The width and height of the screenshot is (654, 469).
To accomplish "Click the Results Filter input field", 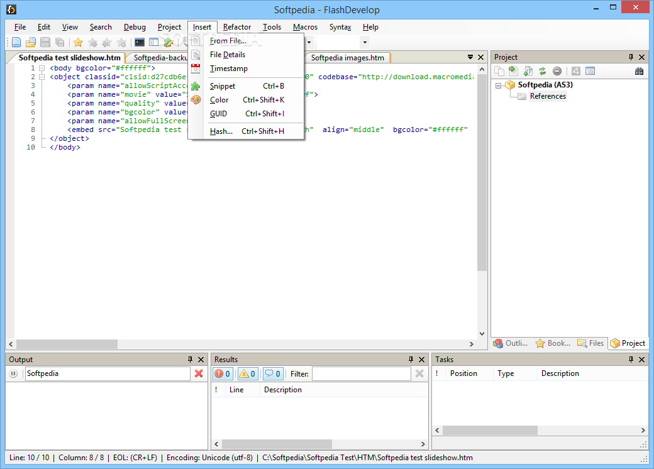I will coord(362,373).
